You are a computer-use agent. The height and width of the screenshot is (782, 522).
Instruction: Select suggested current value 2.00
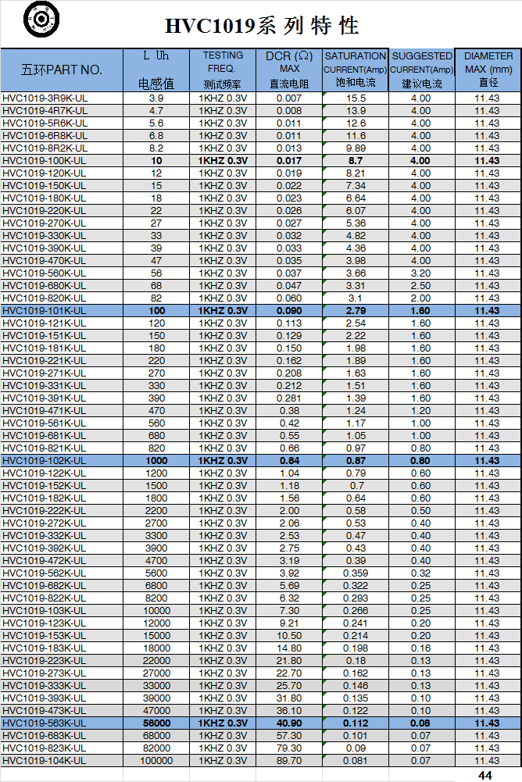(x=420, y=298)
